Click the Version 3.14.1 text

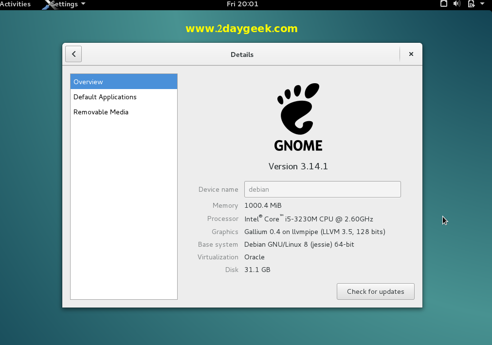(298, 166)
